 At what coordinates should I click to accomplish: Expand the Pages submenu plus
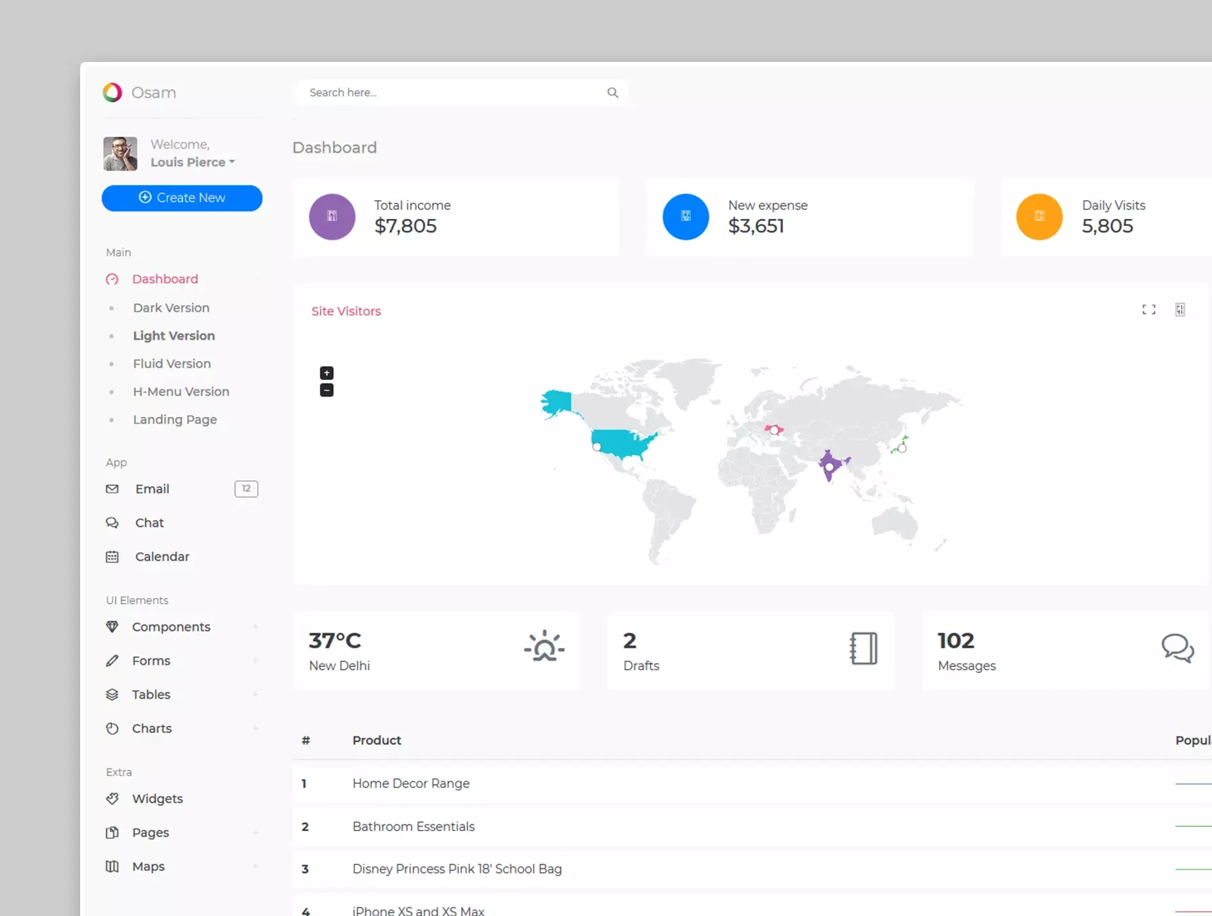(256, 832)
